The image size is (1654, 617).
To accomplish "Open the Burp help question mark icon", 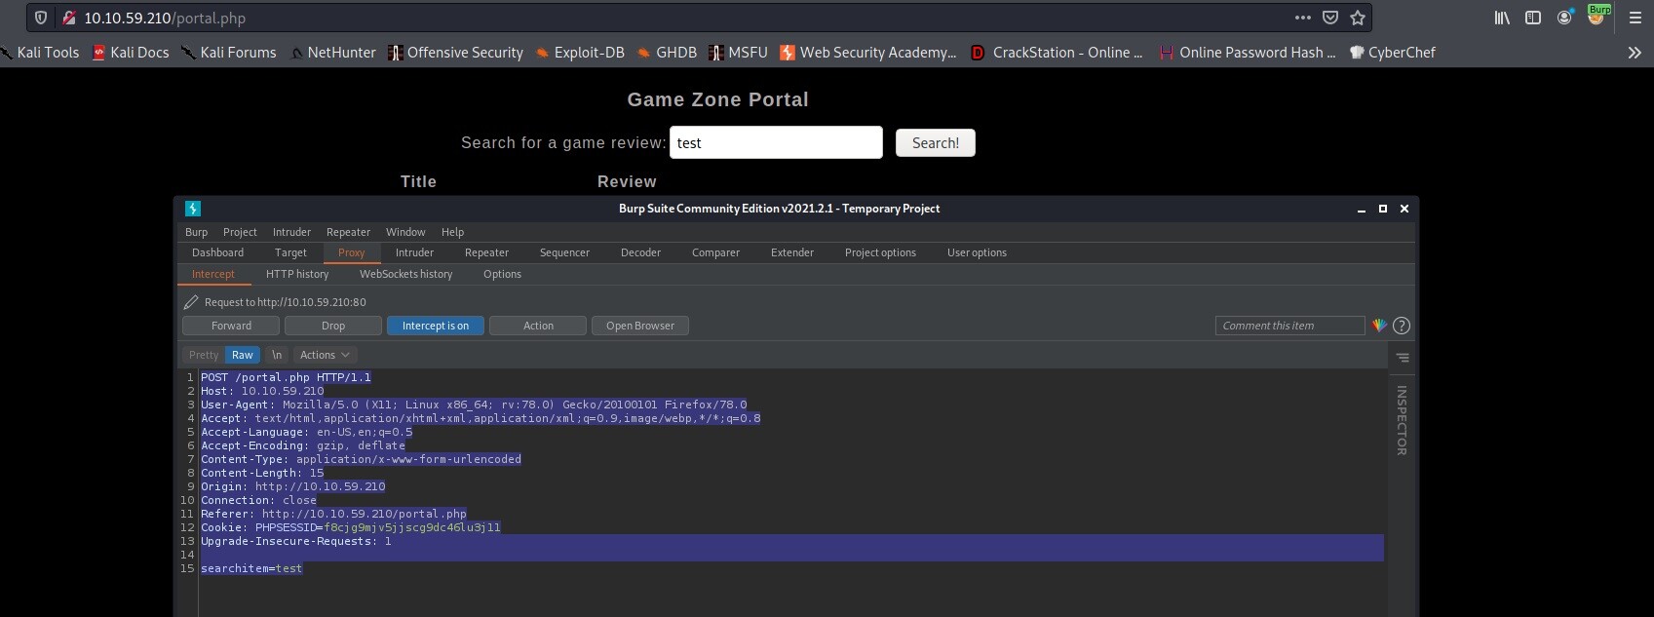I will pos(1402,326).
